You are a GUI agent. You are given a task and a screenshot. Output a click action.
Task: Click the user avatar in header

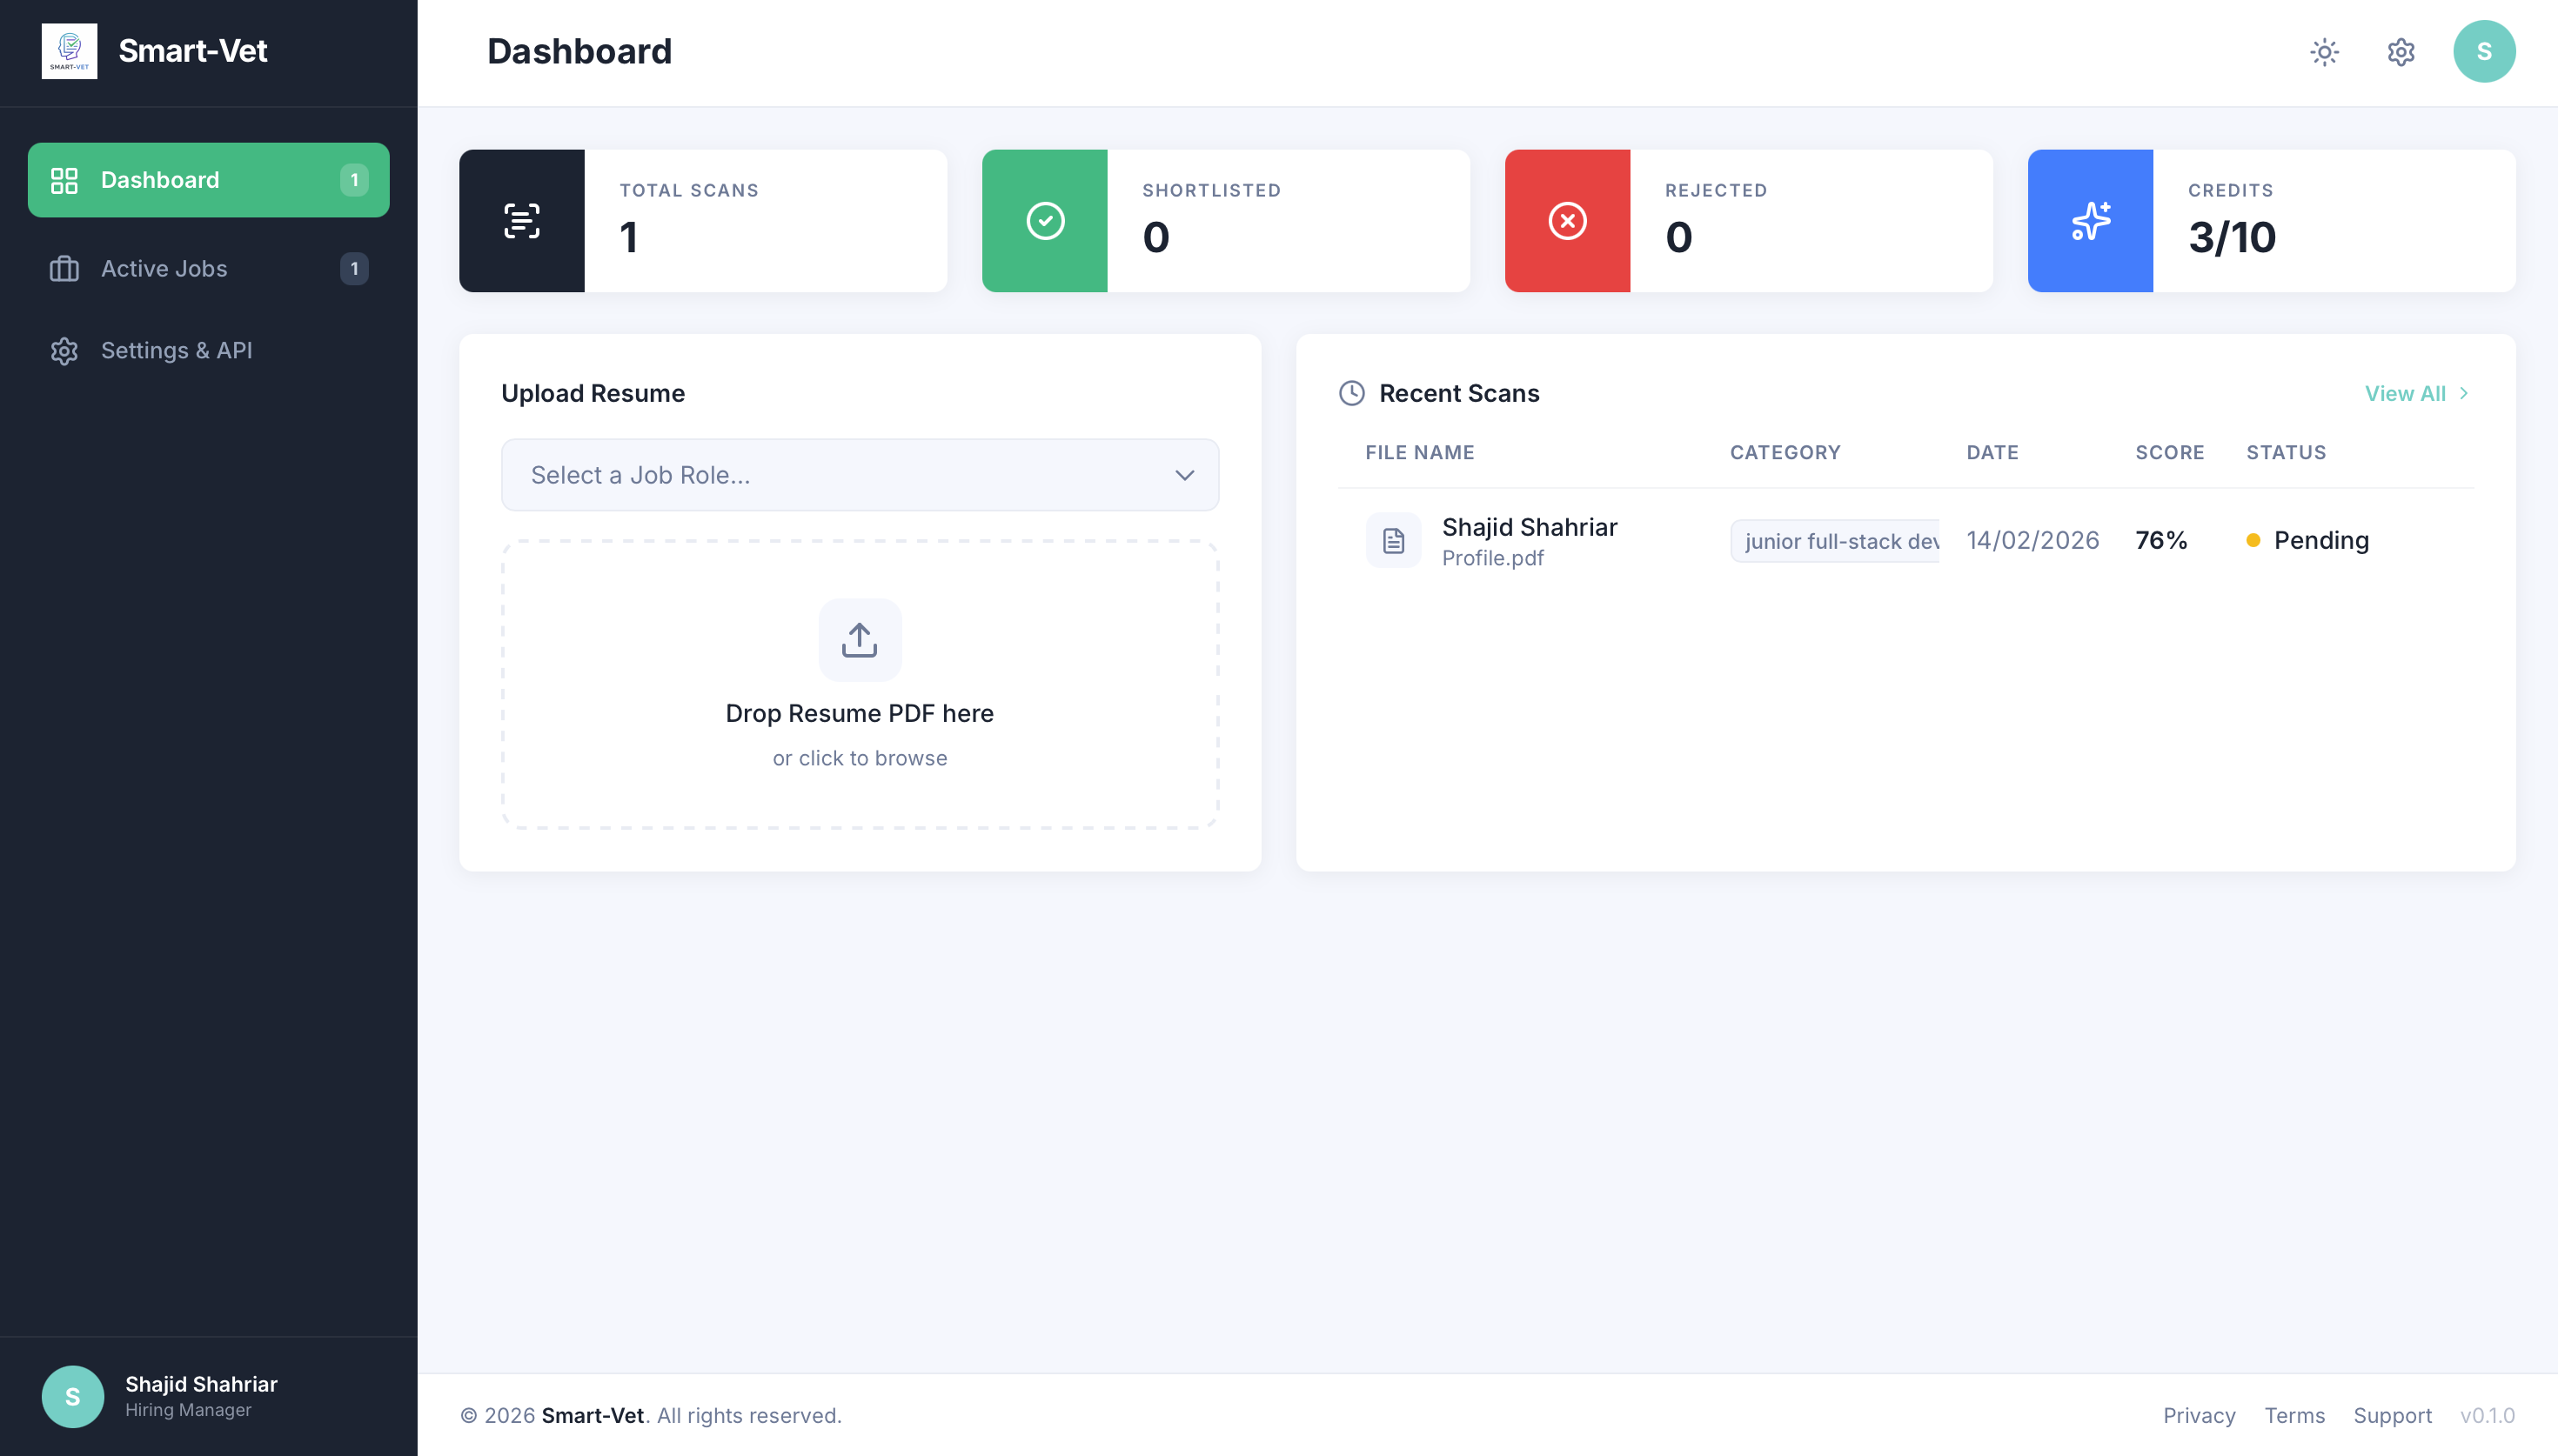2483,52
